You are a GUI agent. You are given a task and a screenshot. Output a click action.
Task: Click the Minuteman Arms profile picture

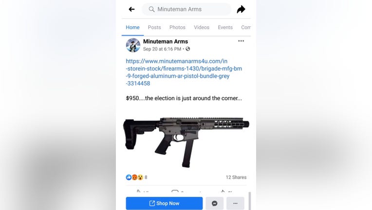(133, 45)
